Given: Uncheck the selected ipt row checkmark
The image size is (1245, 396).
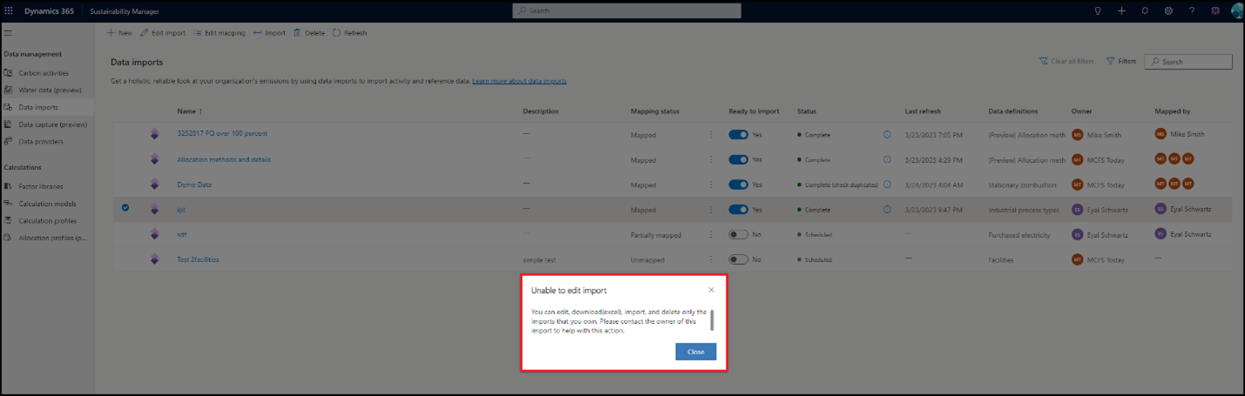Looking at the screenshot, I should pos(125,208).
